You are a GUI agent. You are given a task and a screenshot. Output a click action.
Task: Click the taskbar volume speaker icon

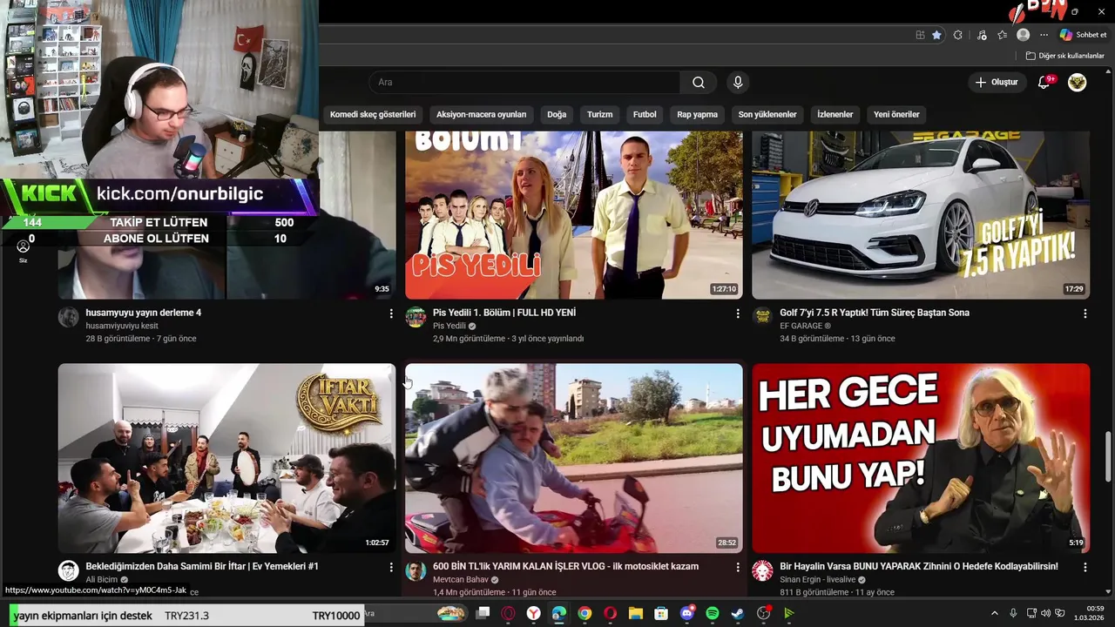(x=1046, y=614)
